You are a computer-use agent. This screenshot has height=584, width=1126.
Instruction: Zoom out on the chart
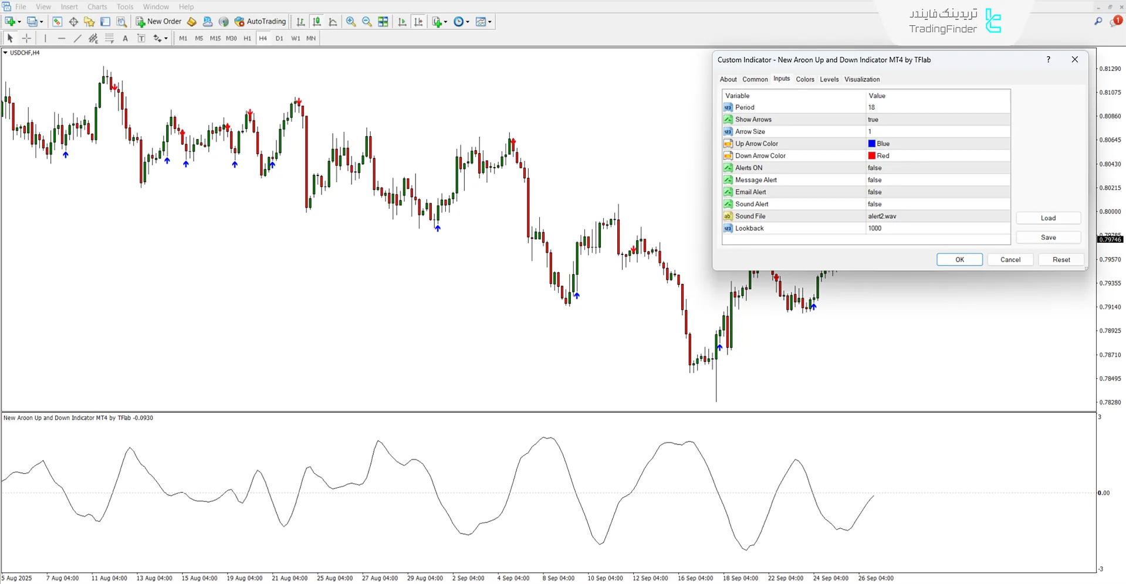367,22
